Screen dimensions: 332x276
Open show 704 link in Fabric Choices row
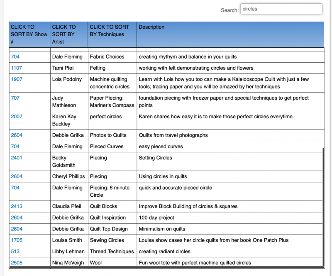[x=15, y=57]
